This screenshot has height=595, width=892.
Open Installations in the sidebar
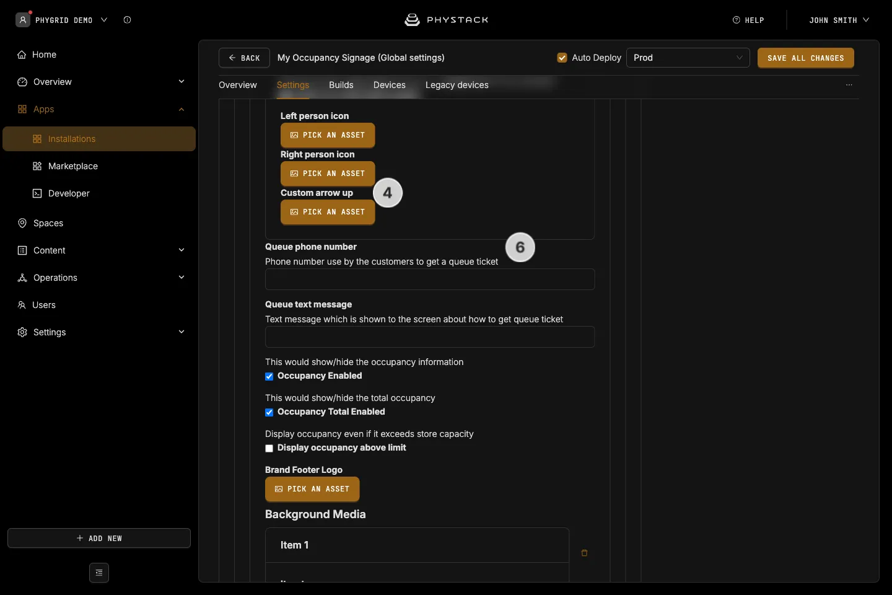99,139
